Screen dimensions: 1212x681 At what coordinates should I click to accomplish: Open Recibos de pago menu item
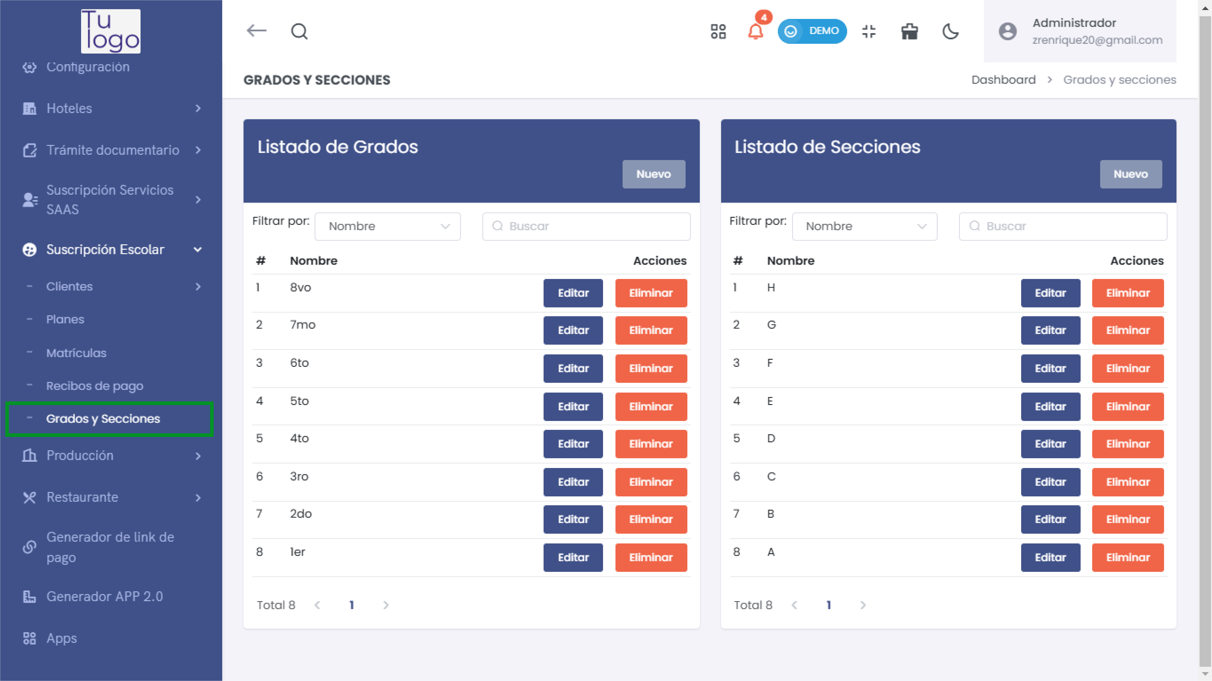click(95, 386)
